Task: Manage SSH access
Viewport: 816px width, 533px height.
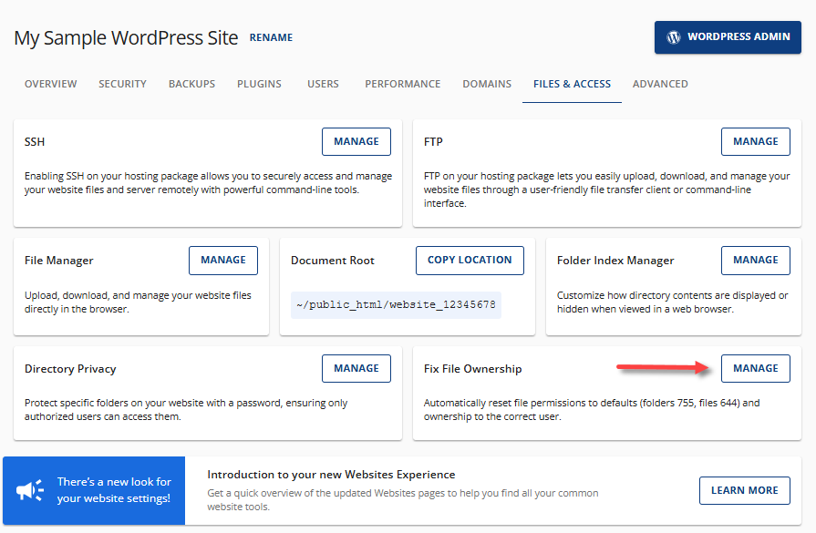Action: click(356, 141)
